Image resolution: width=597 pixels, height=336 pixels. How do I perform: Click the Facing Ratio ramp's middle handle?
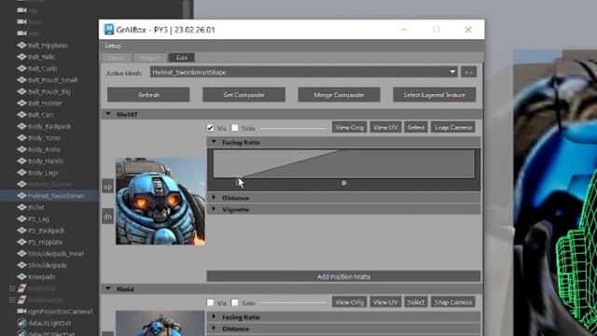click(x=343, y=183)
